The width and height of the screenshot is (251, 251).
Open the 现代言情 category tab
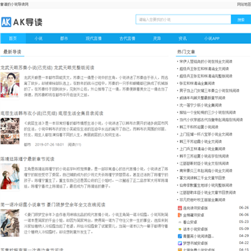[93, 38]
